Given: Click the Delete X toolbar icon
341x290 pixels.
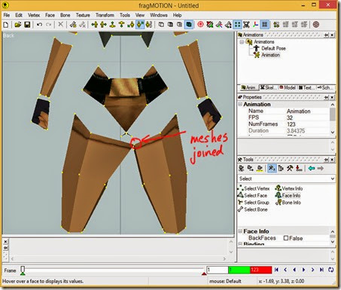Looking at the screenshot, I should point(60,25).
